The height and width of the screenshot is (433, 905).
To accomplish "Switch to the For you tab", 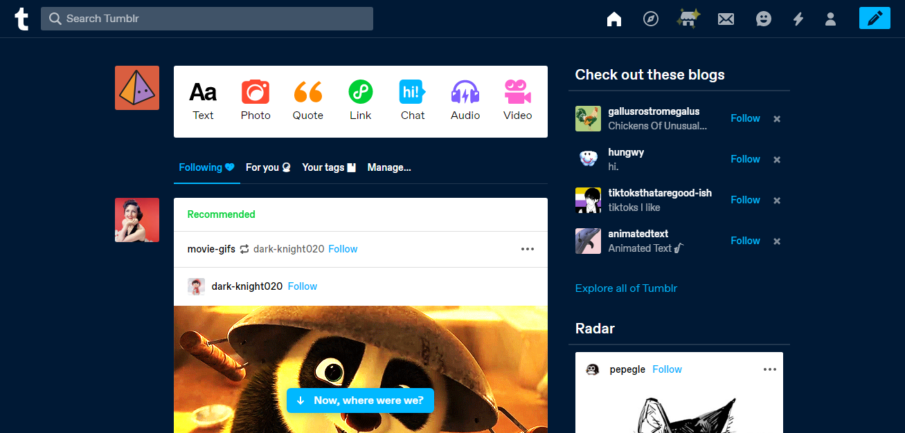I will point(268,167).
